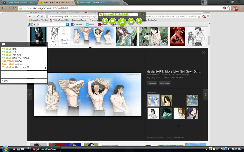Open the SC toolbar dropdown arrow
This screenshot has width=244, height=152.
34,24
